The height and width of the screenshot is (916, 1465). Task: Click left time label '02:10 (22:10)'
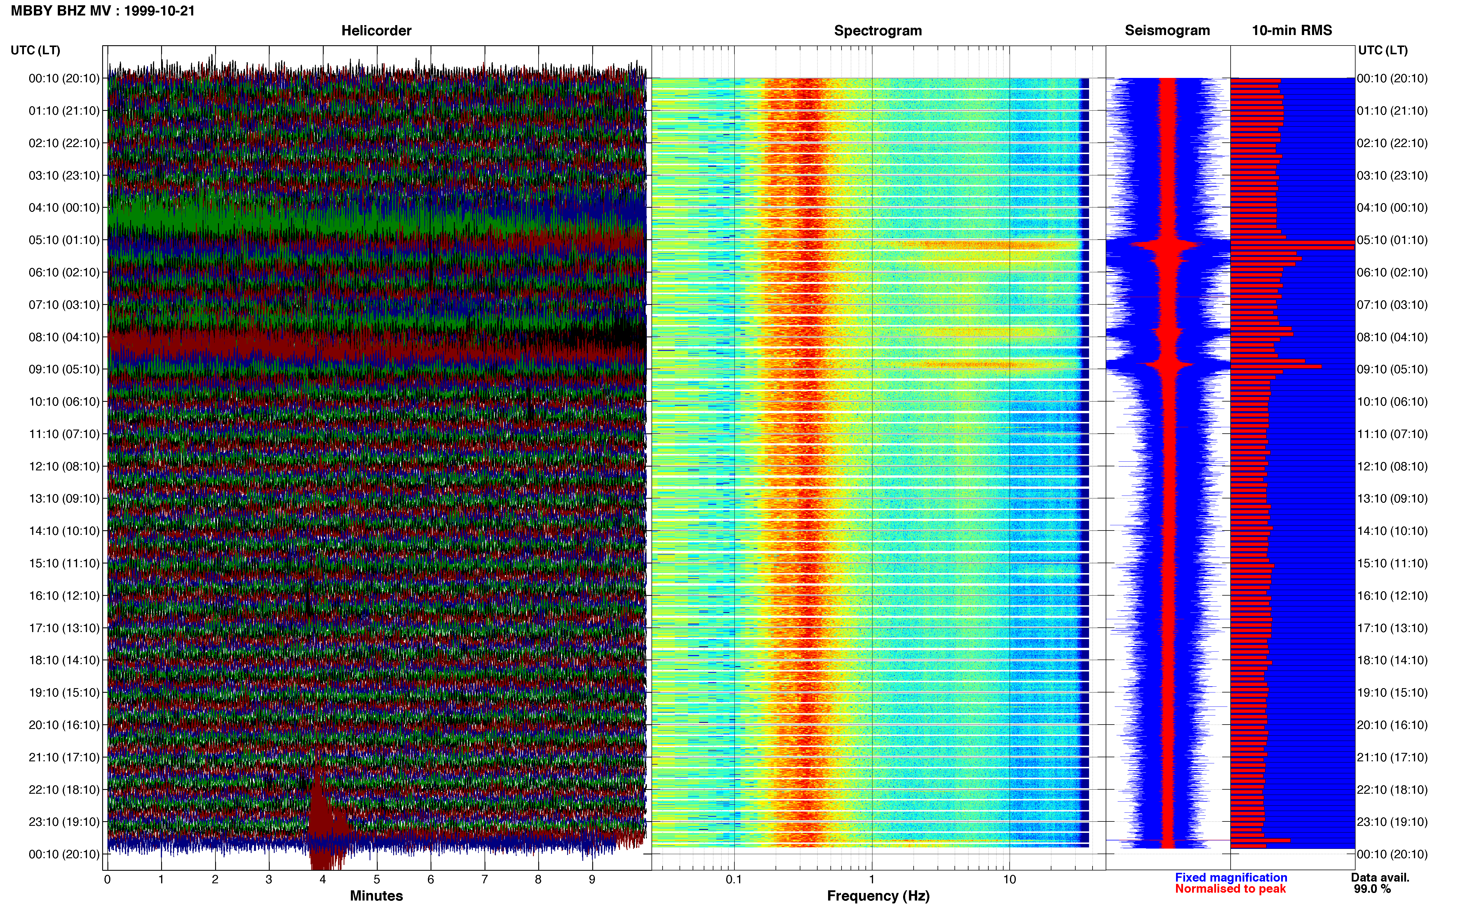[x=64, y=143]
